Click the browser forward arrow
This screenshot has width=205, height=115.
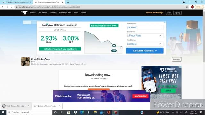pos(7,7)
